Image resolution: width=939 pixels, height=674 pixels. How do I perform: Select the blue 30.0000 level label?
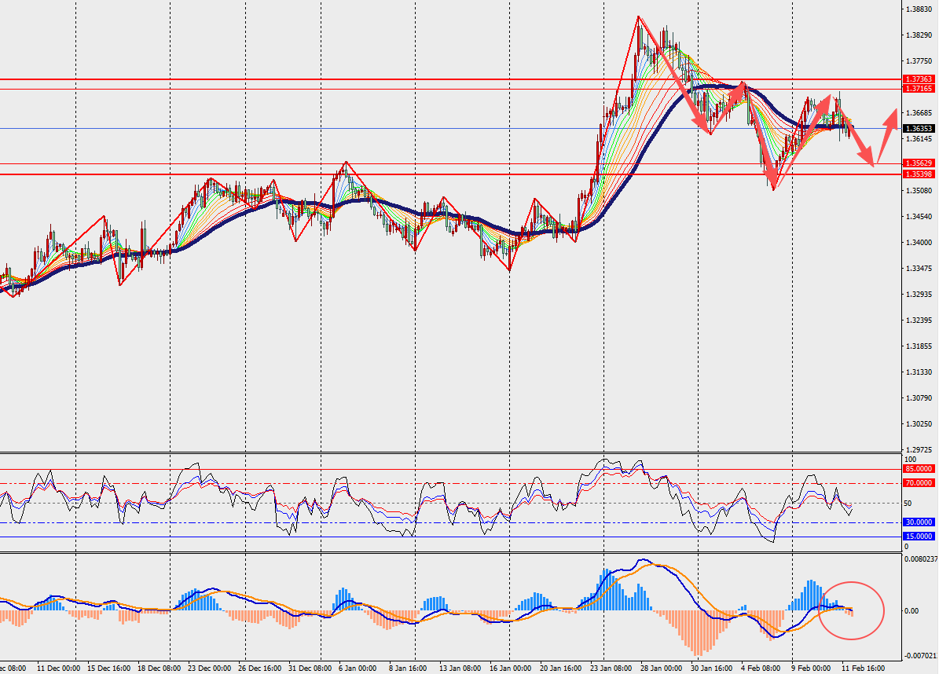(919, 522)
